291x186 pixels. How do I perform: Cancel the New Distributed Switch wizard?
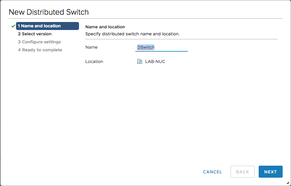(x=212, y=172)
